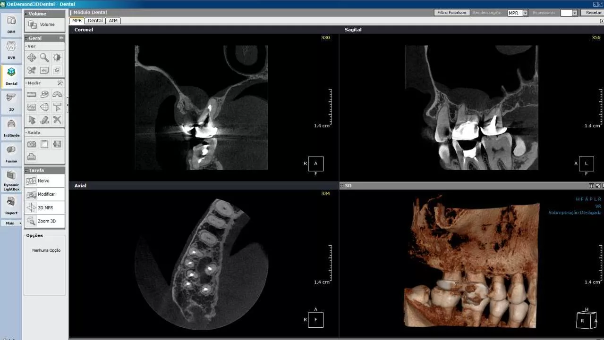The width and height of the screenshot is (604, 340).
Task: Switch to the Dental tab
Action: 94,20
